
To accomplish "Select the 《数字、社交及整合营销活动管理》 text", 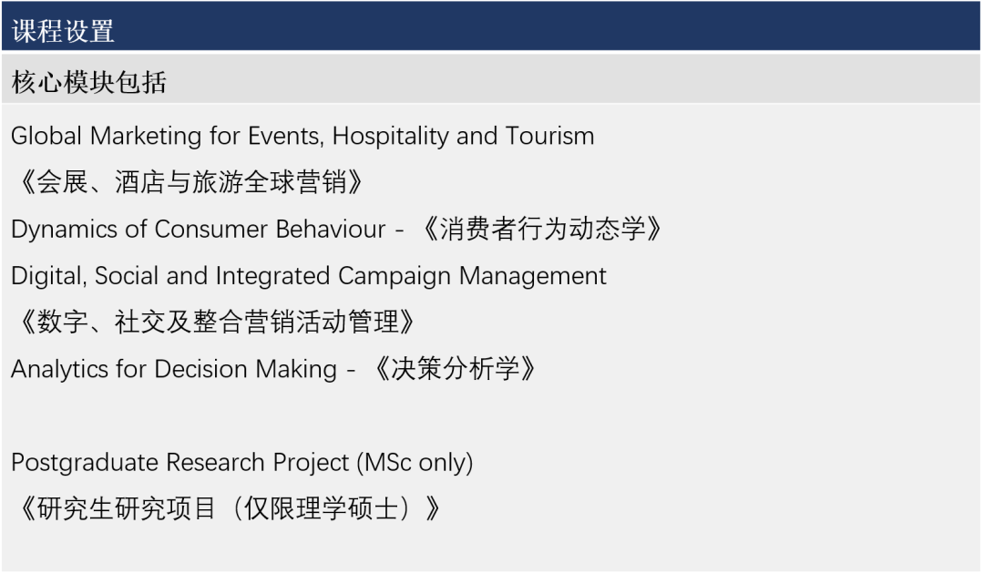I will click(219, 322).
